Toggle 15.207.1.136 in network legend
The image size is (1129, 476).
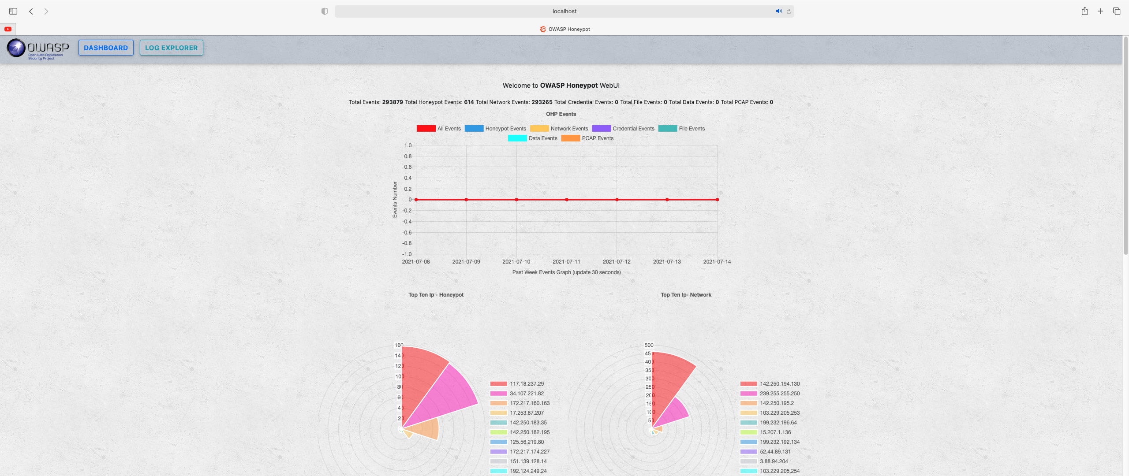pos(749,432)
